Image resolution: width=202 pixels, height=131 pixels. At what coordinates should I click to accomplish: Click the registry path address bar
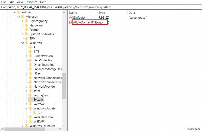coord(101,7)
